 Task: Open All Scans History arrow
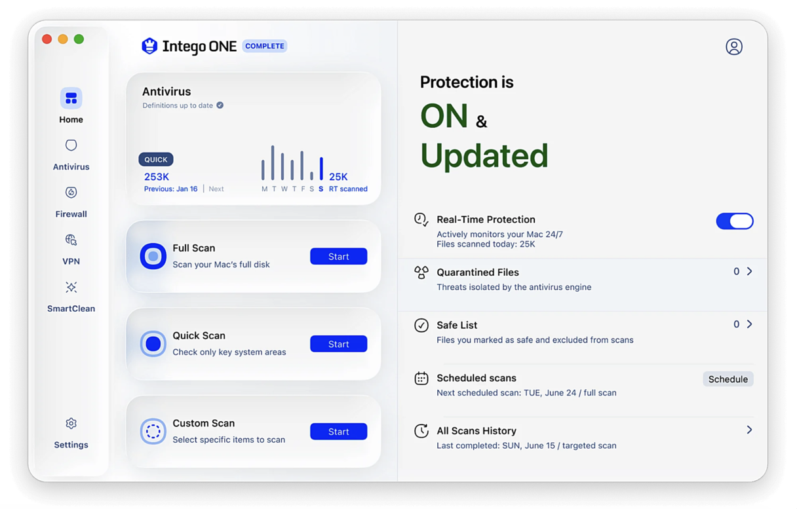[x=749, y=430]
